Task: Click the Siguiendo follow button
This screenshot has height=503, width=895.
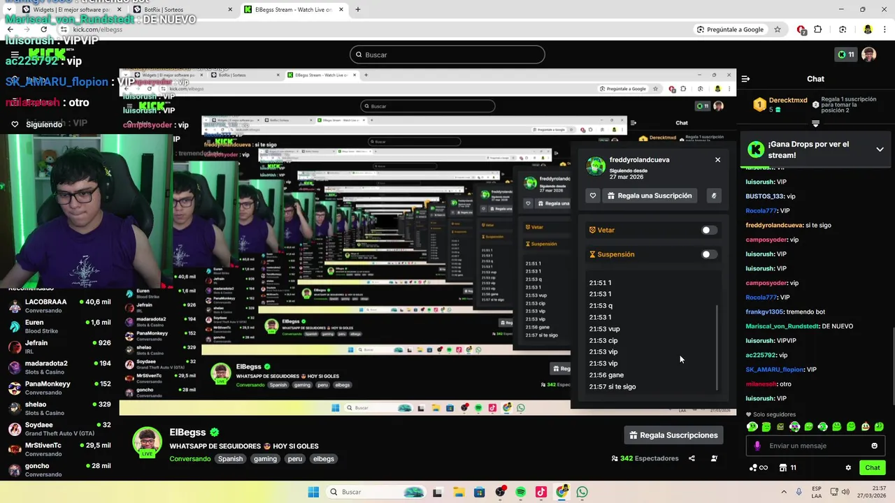Action: (37, 124)
